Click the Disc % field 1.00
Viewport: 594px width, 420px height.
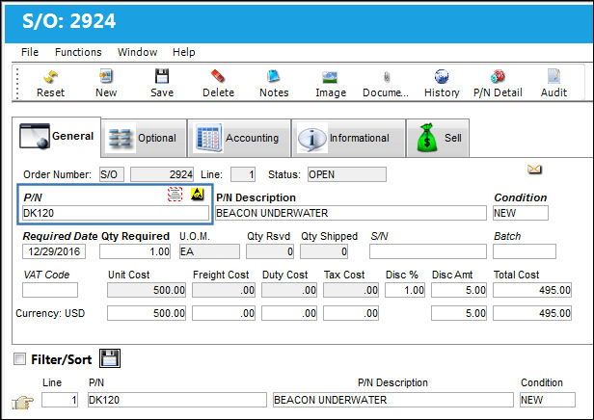click(x=405, y=290)
